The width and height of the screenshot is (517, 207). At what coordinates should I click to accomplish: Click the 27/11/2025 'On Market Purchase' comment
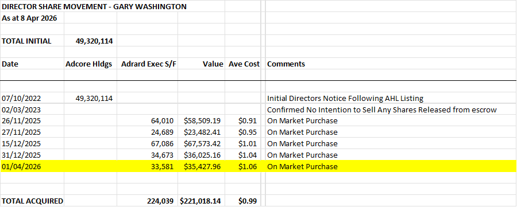302,132
